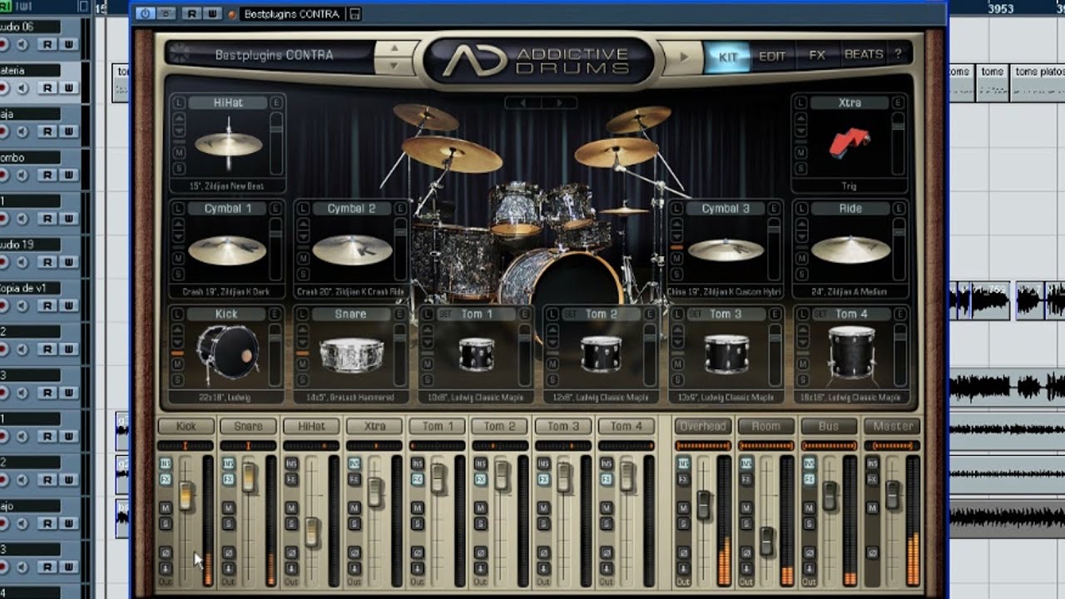Click the Tom 1 SET button
The image size is (1065, 599).
click(445, 314)
